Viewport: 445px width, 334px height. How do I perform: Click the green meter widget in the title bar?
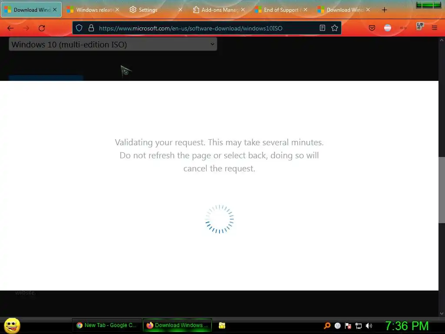tap(428, 5)
